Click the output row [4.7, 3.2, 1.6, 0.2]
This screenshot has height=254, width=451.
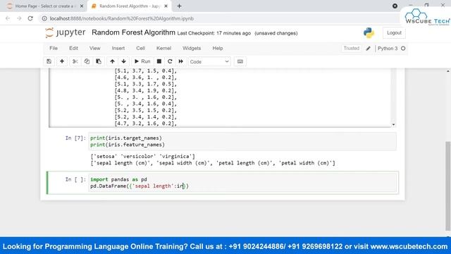point(146,123)
